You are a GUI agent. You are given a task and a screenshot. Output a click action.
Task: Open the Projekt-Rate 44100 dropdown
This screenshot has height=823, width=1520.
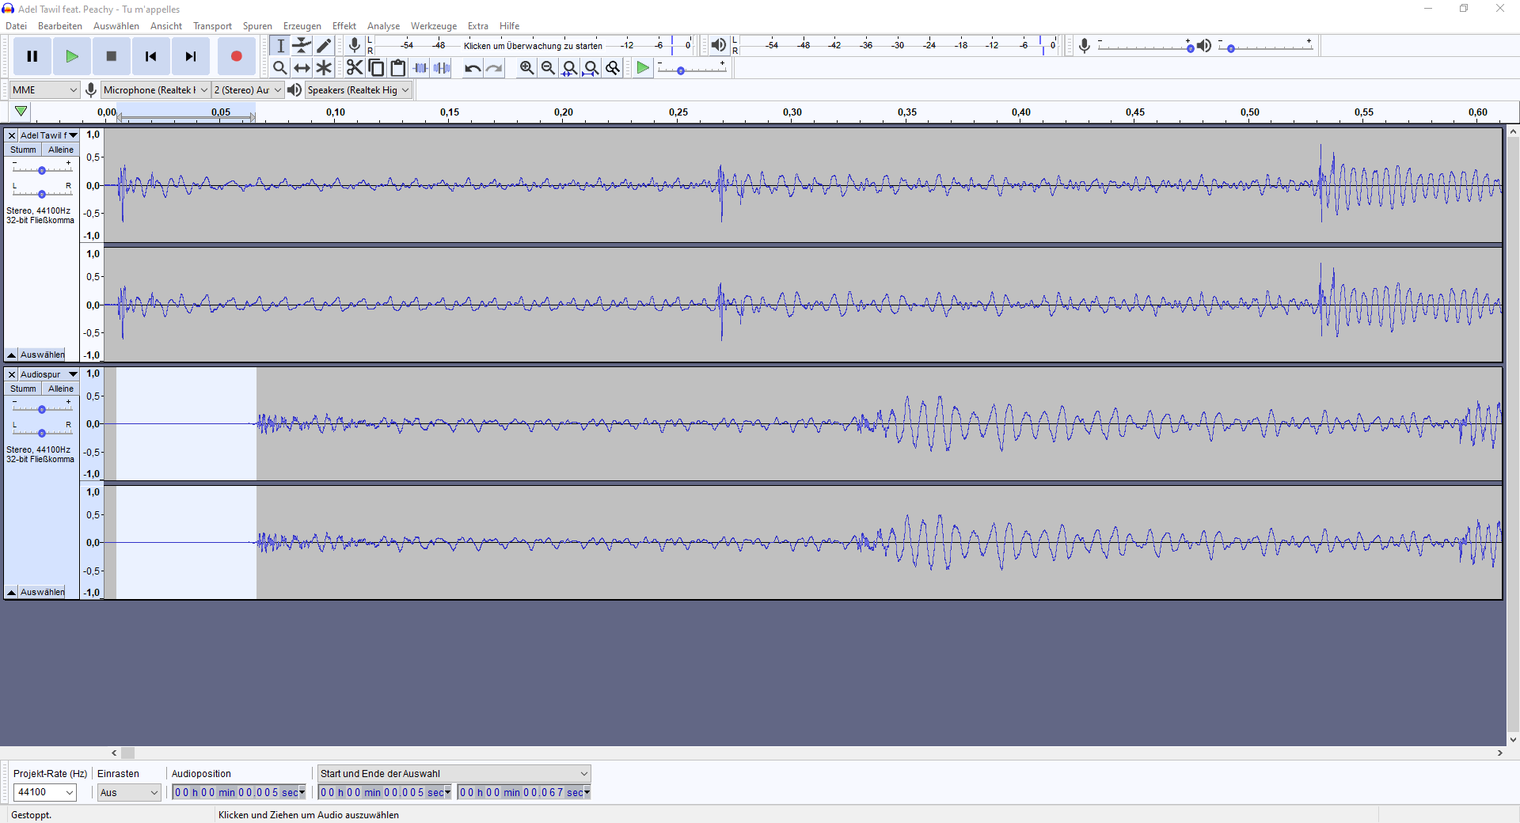pyautogui.click(x=45, y=792)
